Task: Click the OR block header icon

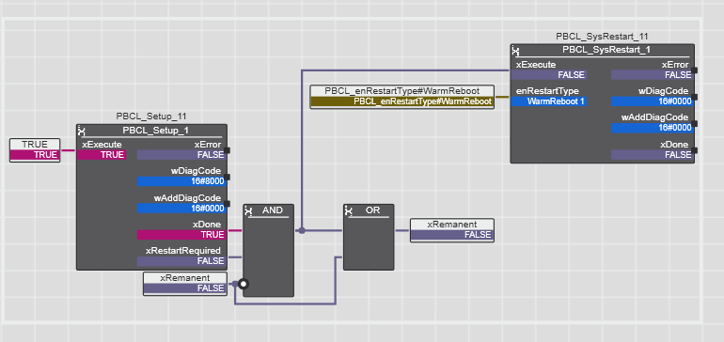Action: pos(349,210)
